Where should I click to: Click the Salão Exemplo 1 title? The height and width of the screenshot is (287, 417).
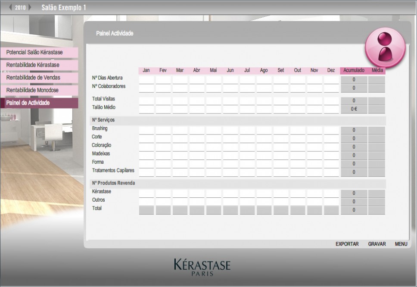pyautogui.click(x=64, y=7)
